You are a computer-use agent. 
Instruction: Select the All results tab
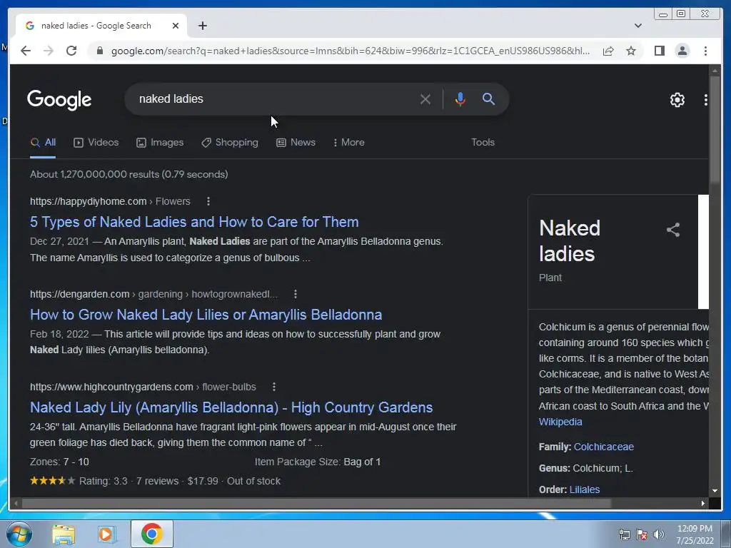click(43, 143)
